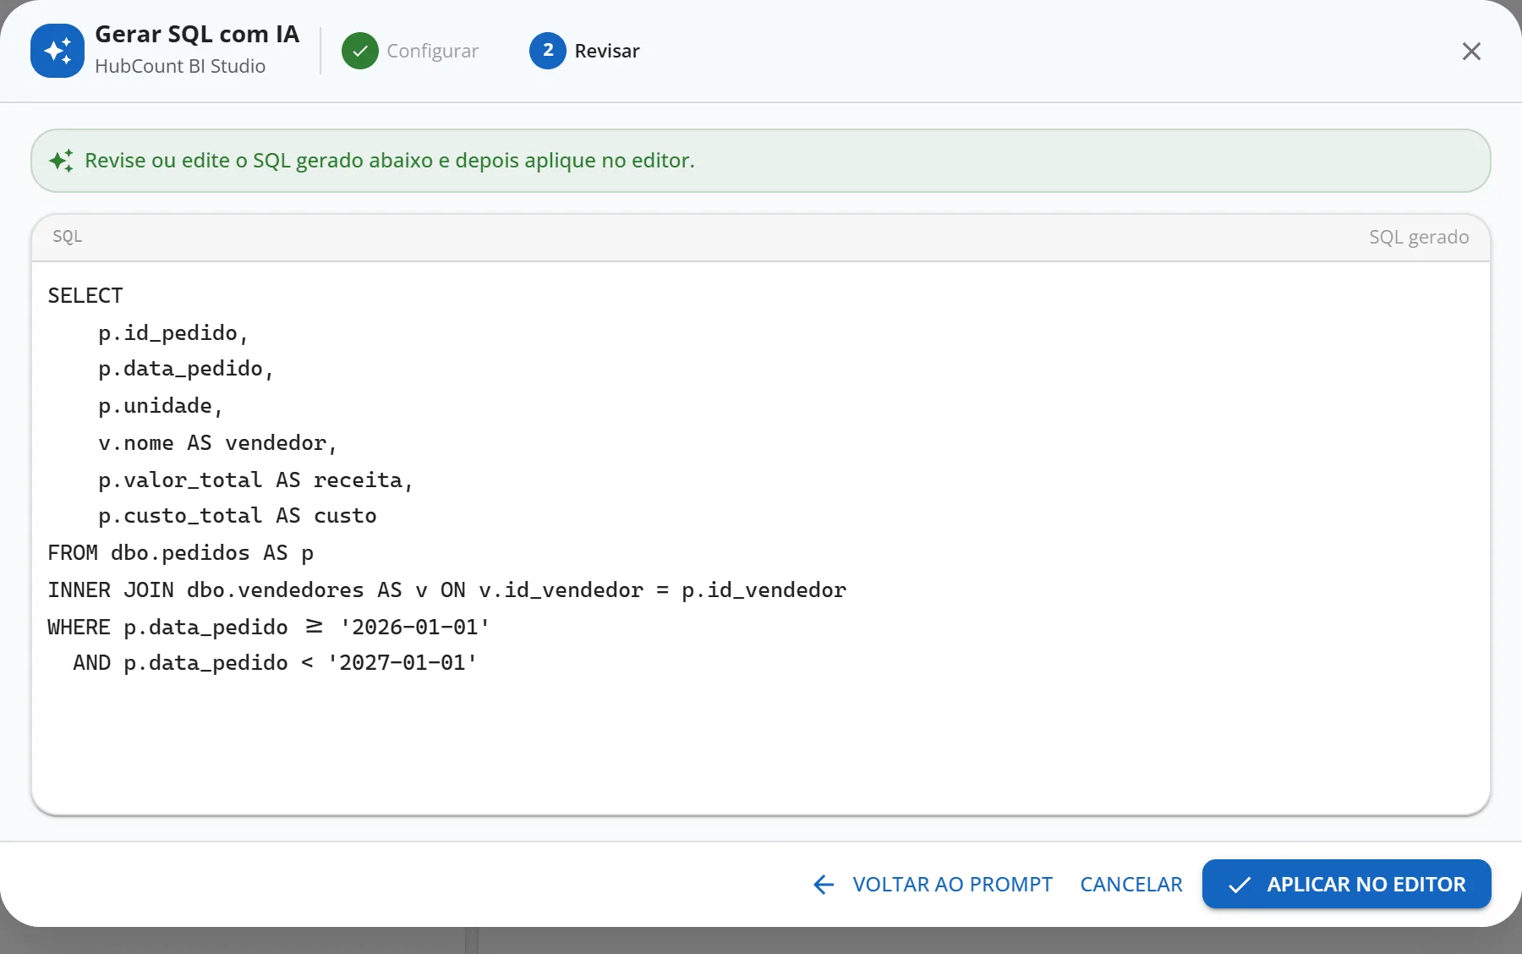Apply the SQL with Aplicar no Editor

tap(1347, 884)
